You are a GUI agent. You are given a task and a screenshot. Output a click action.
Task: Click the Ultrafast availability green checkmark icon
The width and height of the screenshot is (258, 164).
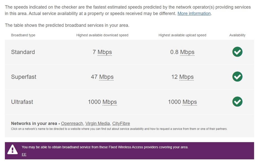[237, 101]
